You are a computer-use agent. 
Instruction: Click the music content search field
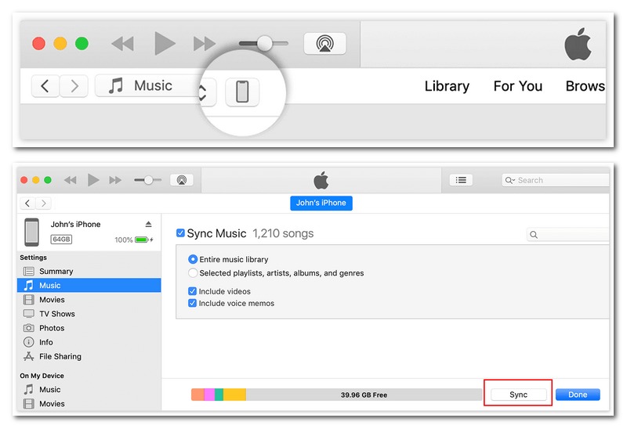(x=567, y=235)
